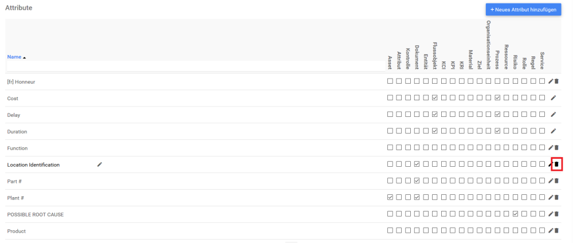
Task: Edit the Duration attribute
Action: tap(553, 131)
